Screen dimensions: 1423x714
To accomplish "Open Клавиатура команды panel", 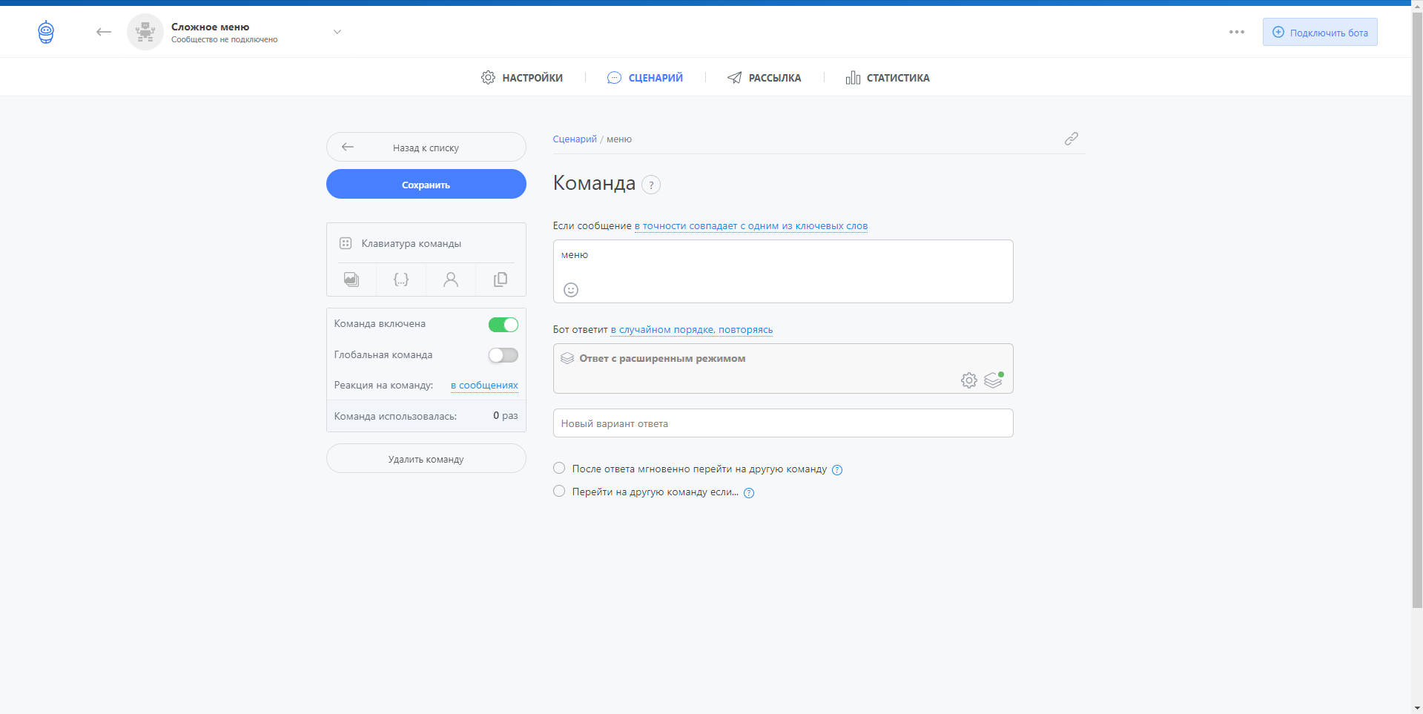I will (426, 243).
